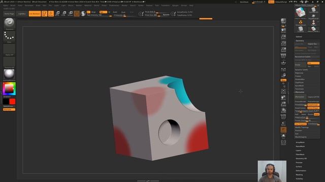Viewport: 325px width, 182px height.
Task: Click the Actual size icon
Action: (x=283, y=43)
